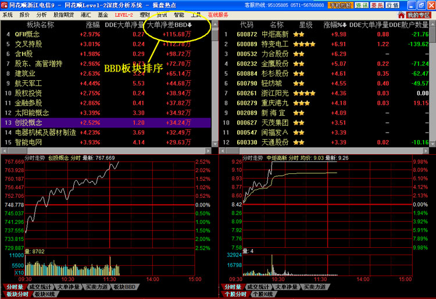Viewport: 436px width, 299px height.
Task: Open the 报价 menu
Action: pos(24,15)
